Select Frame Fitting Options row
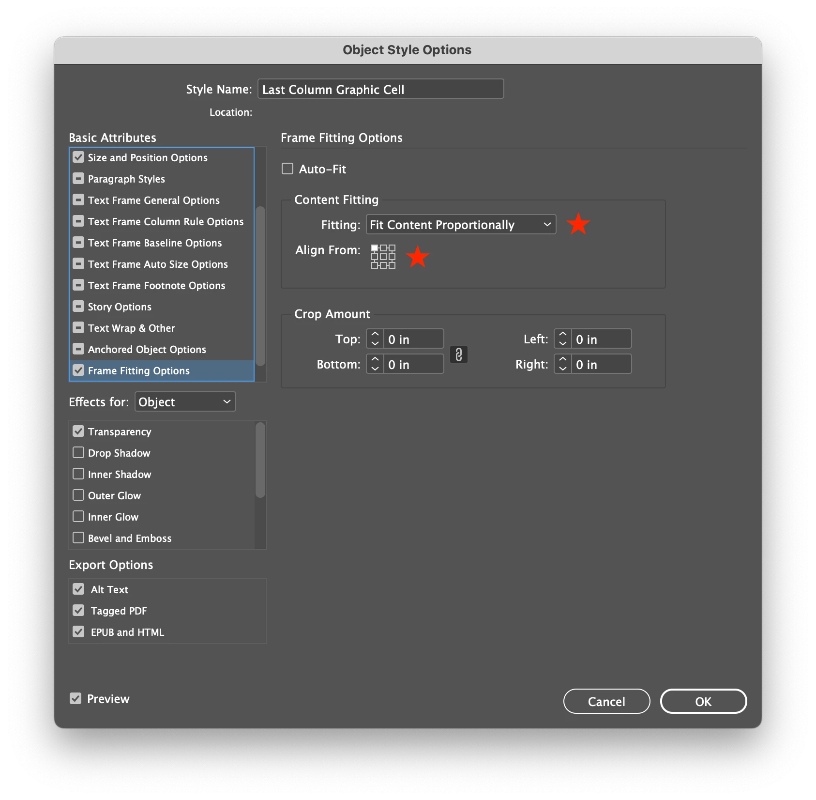Viewport: 816px width, 800px height. pos(162,370)
